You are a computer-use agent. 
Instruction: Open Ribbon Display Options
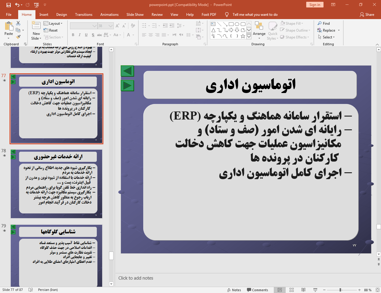pyautogui.click(x=333, y=5)
